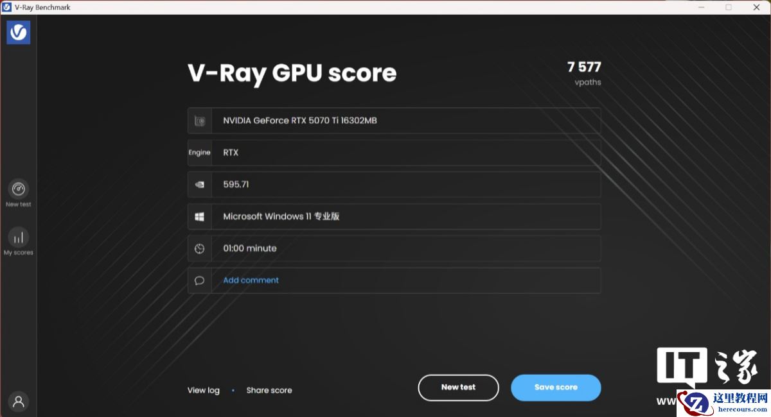Open the user profile icon at bottom left
Image resolution: width=771 pixels, height=417 pixels.
(x=19, y=402)
